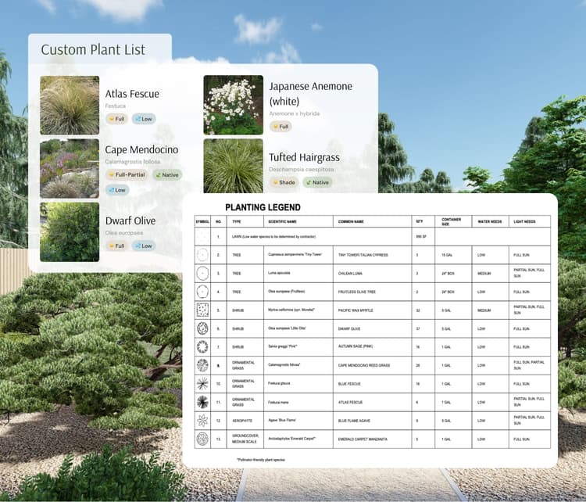
Task: Click the LAWN row description text
Action: click(273, 237)
